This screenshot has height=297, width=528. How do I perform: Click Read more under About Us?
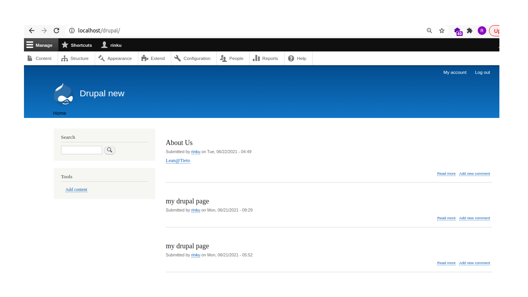tap(446, 174)
